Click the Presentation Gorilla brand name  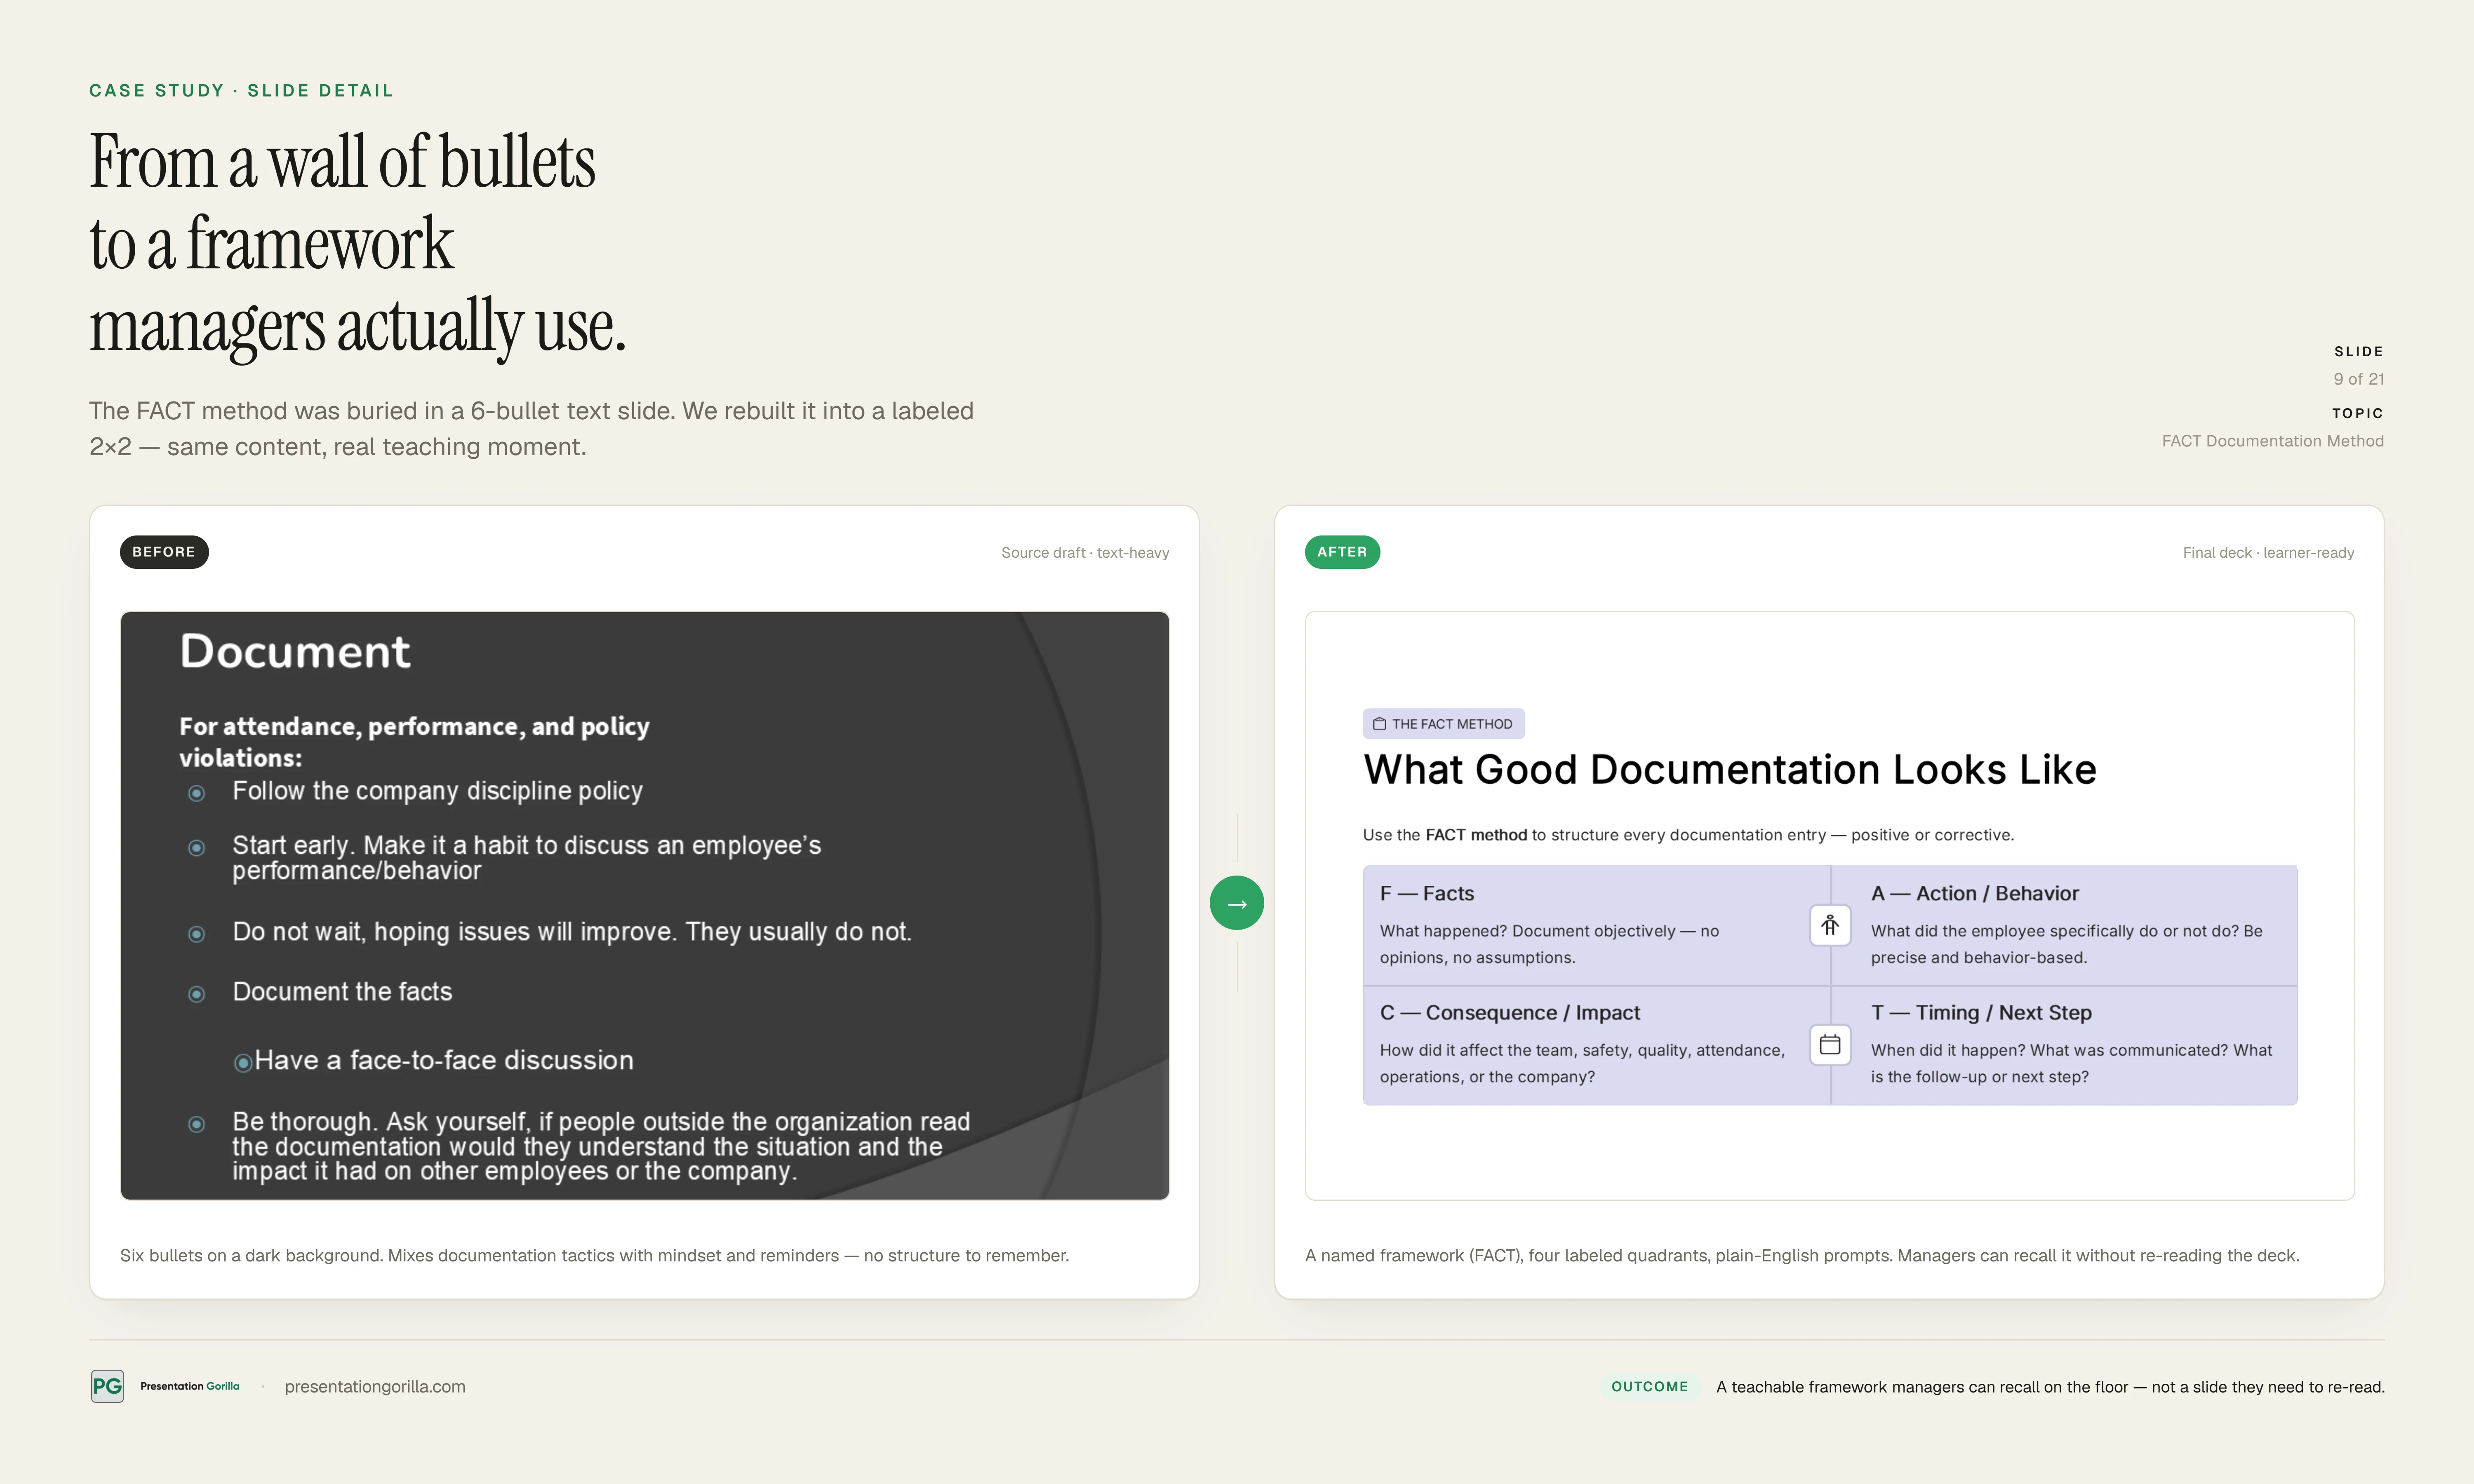point(190,1386)
